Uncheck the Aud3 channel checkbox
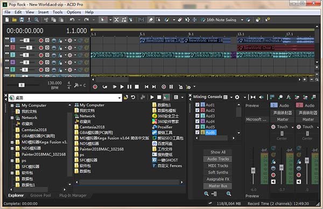Screen dimensions: 323x209 click(198, 116)
